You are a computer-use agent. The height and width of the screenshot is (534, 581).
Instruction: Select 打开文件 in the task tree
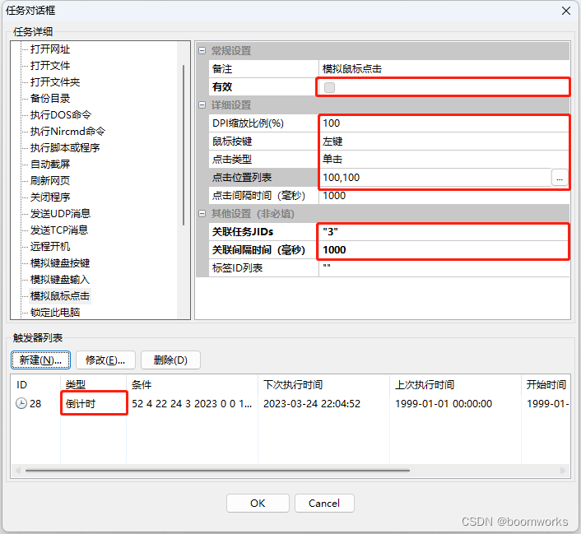click(50, 66)
